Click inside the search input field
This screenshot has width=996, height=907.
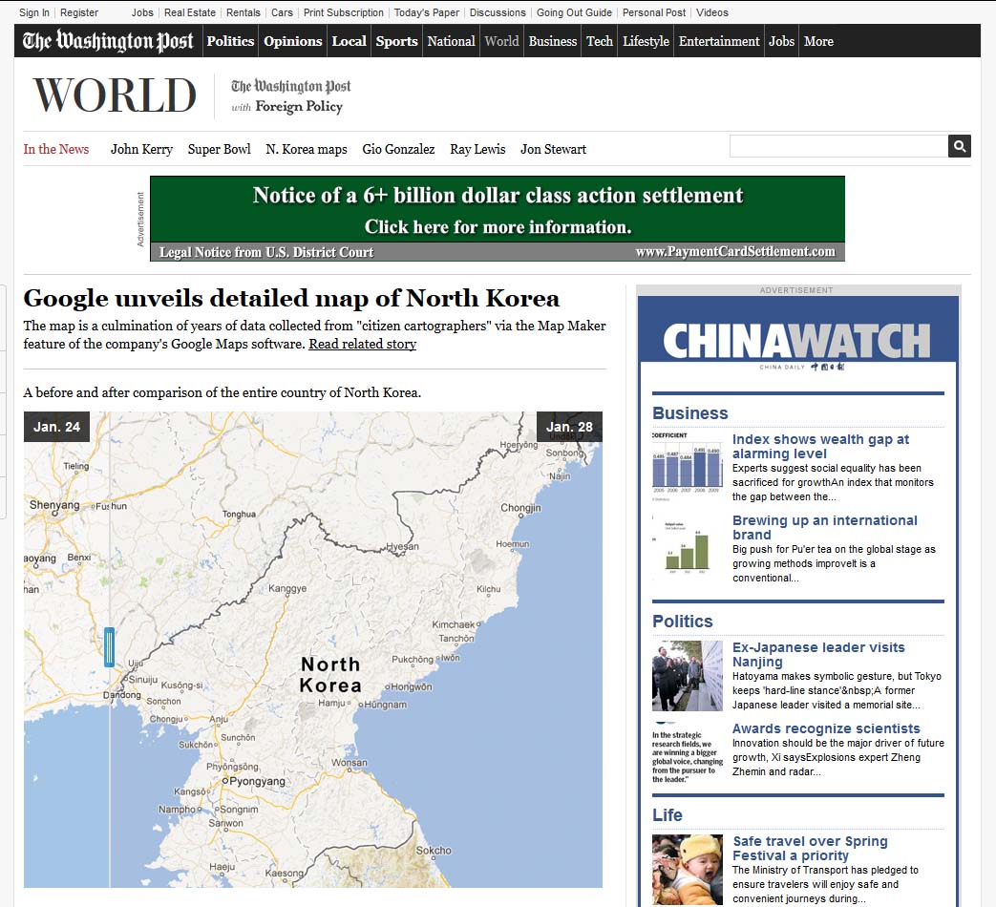click(838, 146)
